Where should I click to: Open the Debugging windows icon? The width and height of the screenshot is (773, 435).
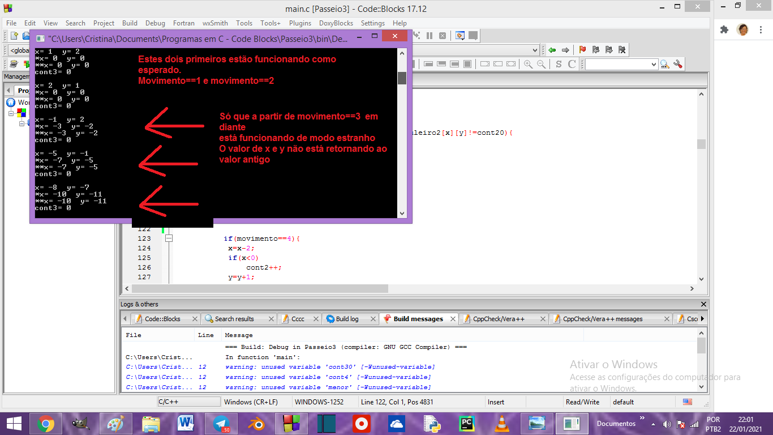[460, 36]
